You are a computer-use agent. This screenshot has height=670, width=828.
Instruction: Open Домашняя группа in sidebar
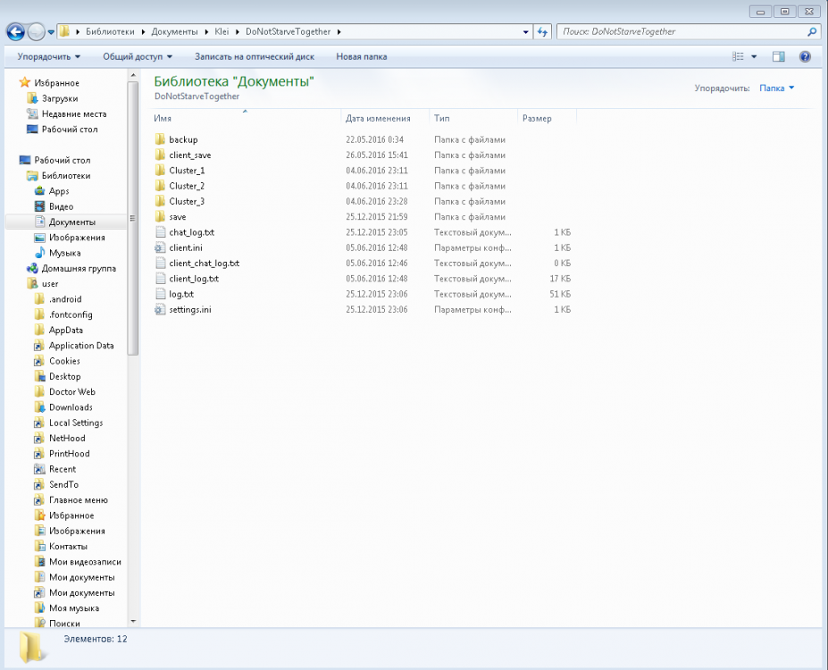tap(71, 268)
